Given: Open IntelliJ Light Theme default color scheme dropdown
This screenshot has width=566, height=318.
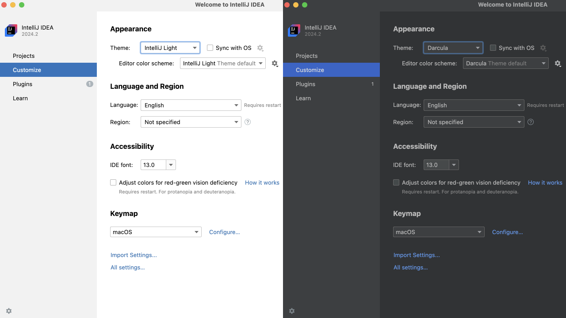Looking at the screenshot, I should coord(223,63).
